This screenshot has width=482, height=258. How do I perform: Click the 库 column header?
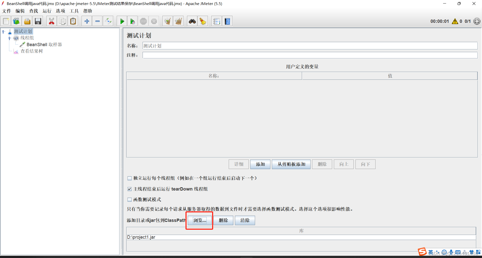[x=301, y=231]
